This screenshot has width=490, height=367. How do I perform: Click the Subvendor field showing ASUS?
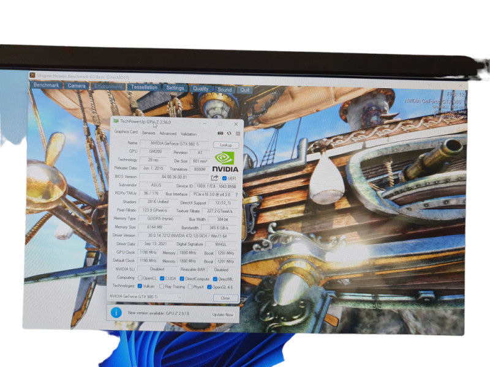(x=156, y=185)
